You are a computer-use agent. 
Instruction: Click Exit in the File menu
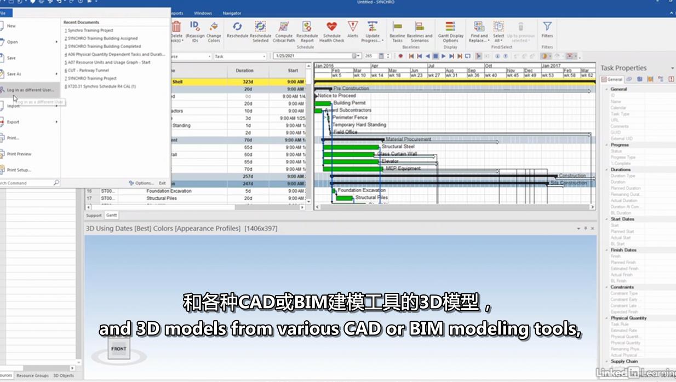coord(162,183)
